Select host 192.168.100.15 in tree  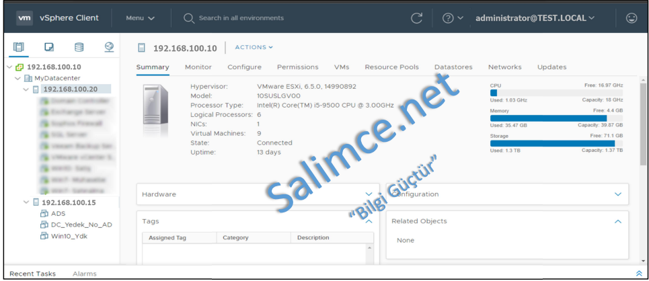point(69,202)
